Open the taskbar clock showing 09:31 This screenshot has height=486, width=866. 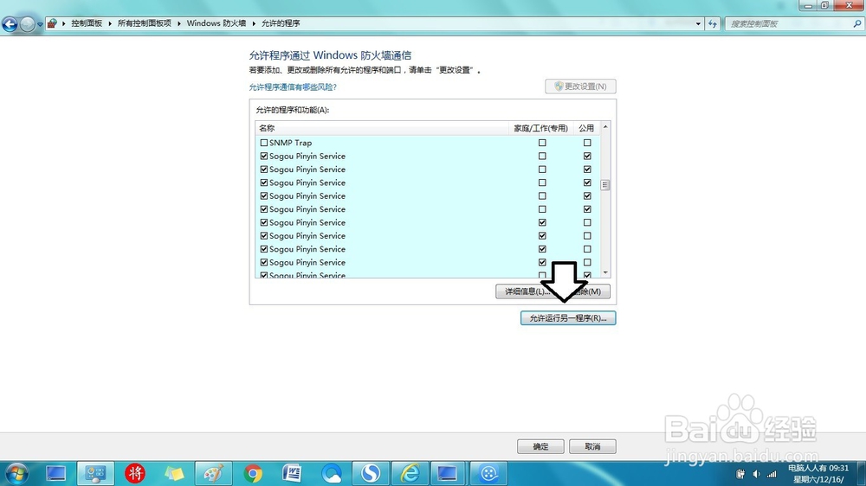click(x=818, y=474)
